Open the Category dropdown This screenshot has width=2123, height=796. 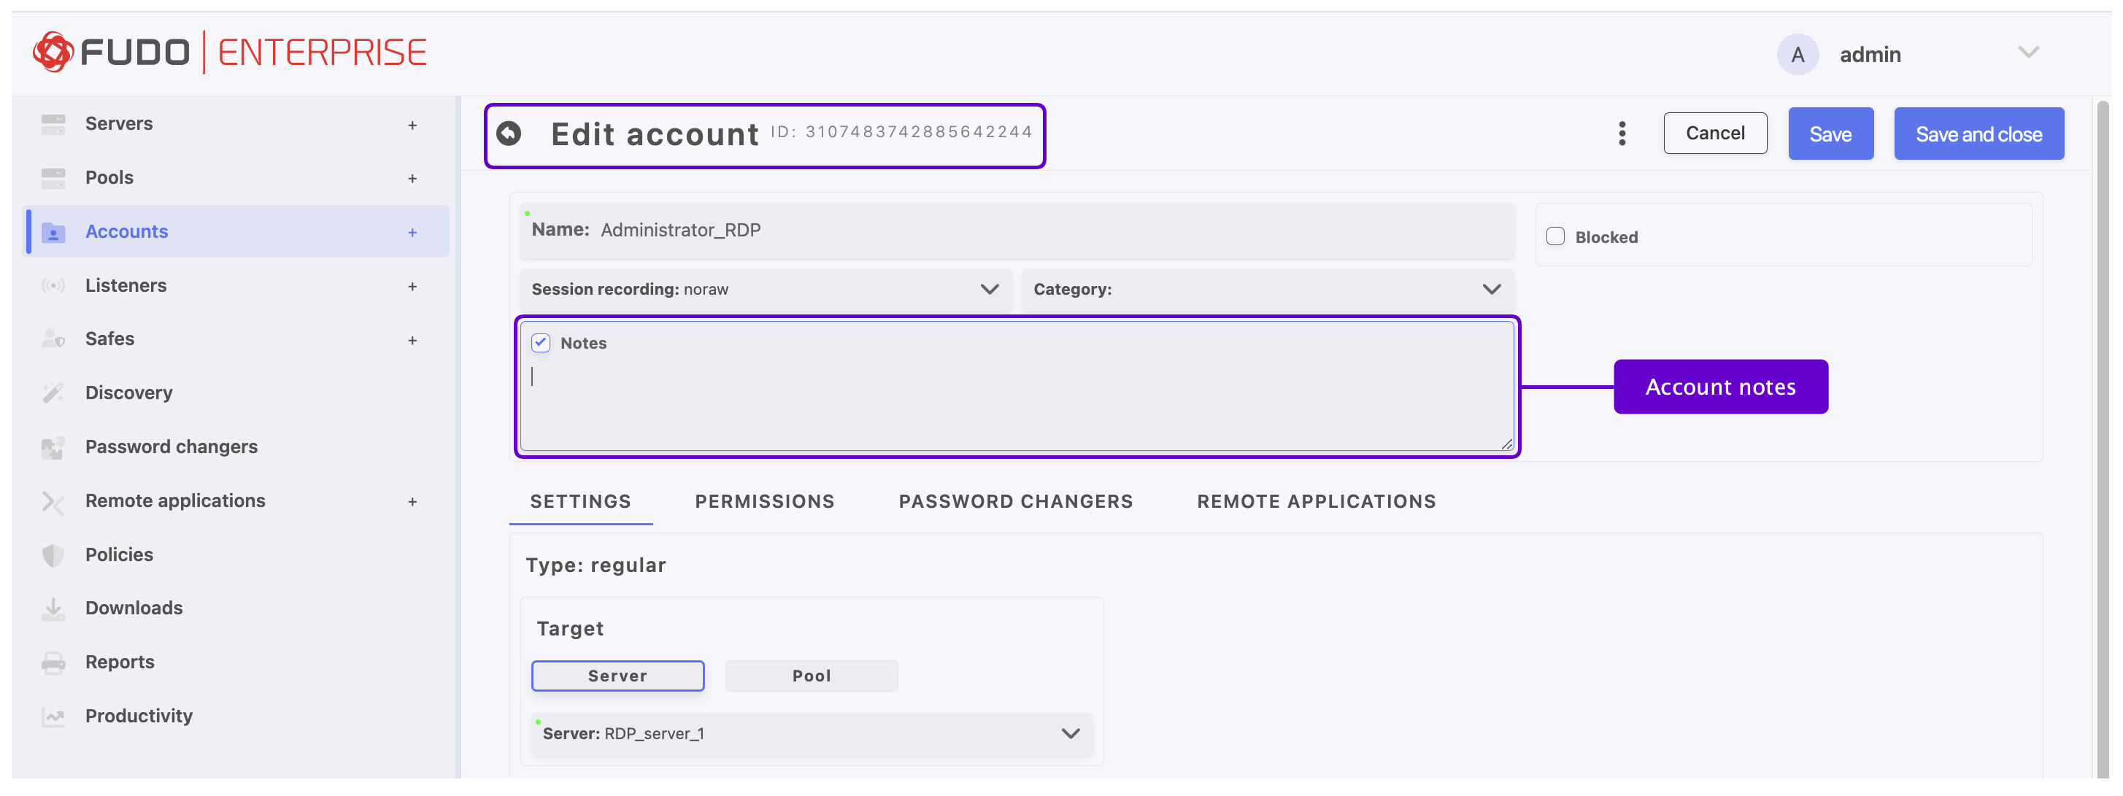[x=1268, y=289]
